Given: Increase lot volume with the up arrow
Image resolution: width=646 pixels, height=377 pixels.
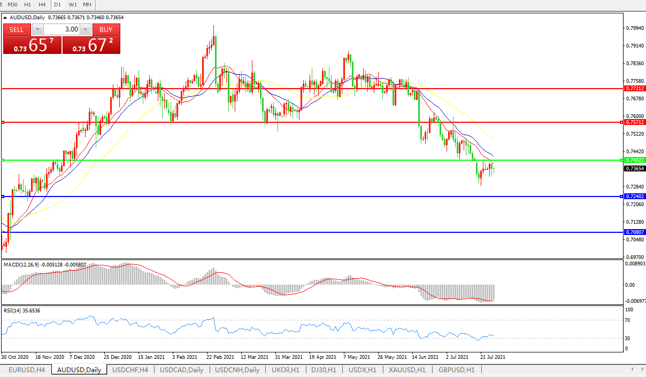Looking at the screenshot, I should pos(86,30).
